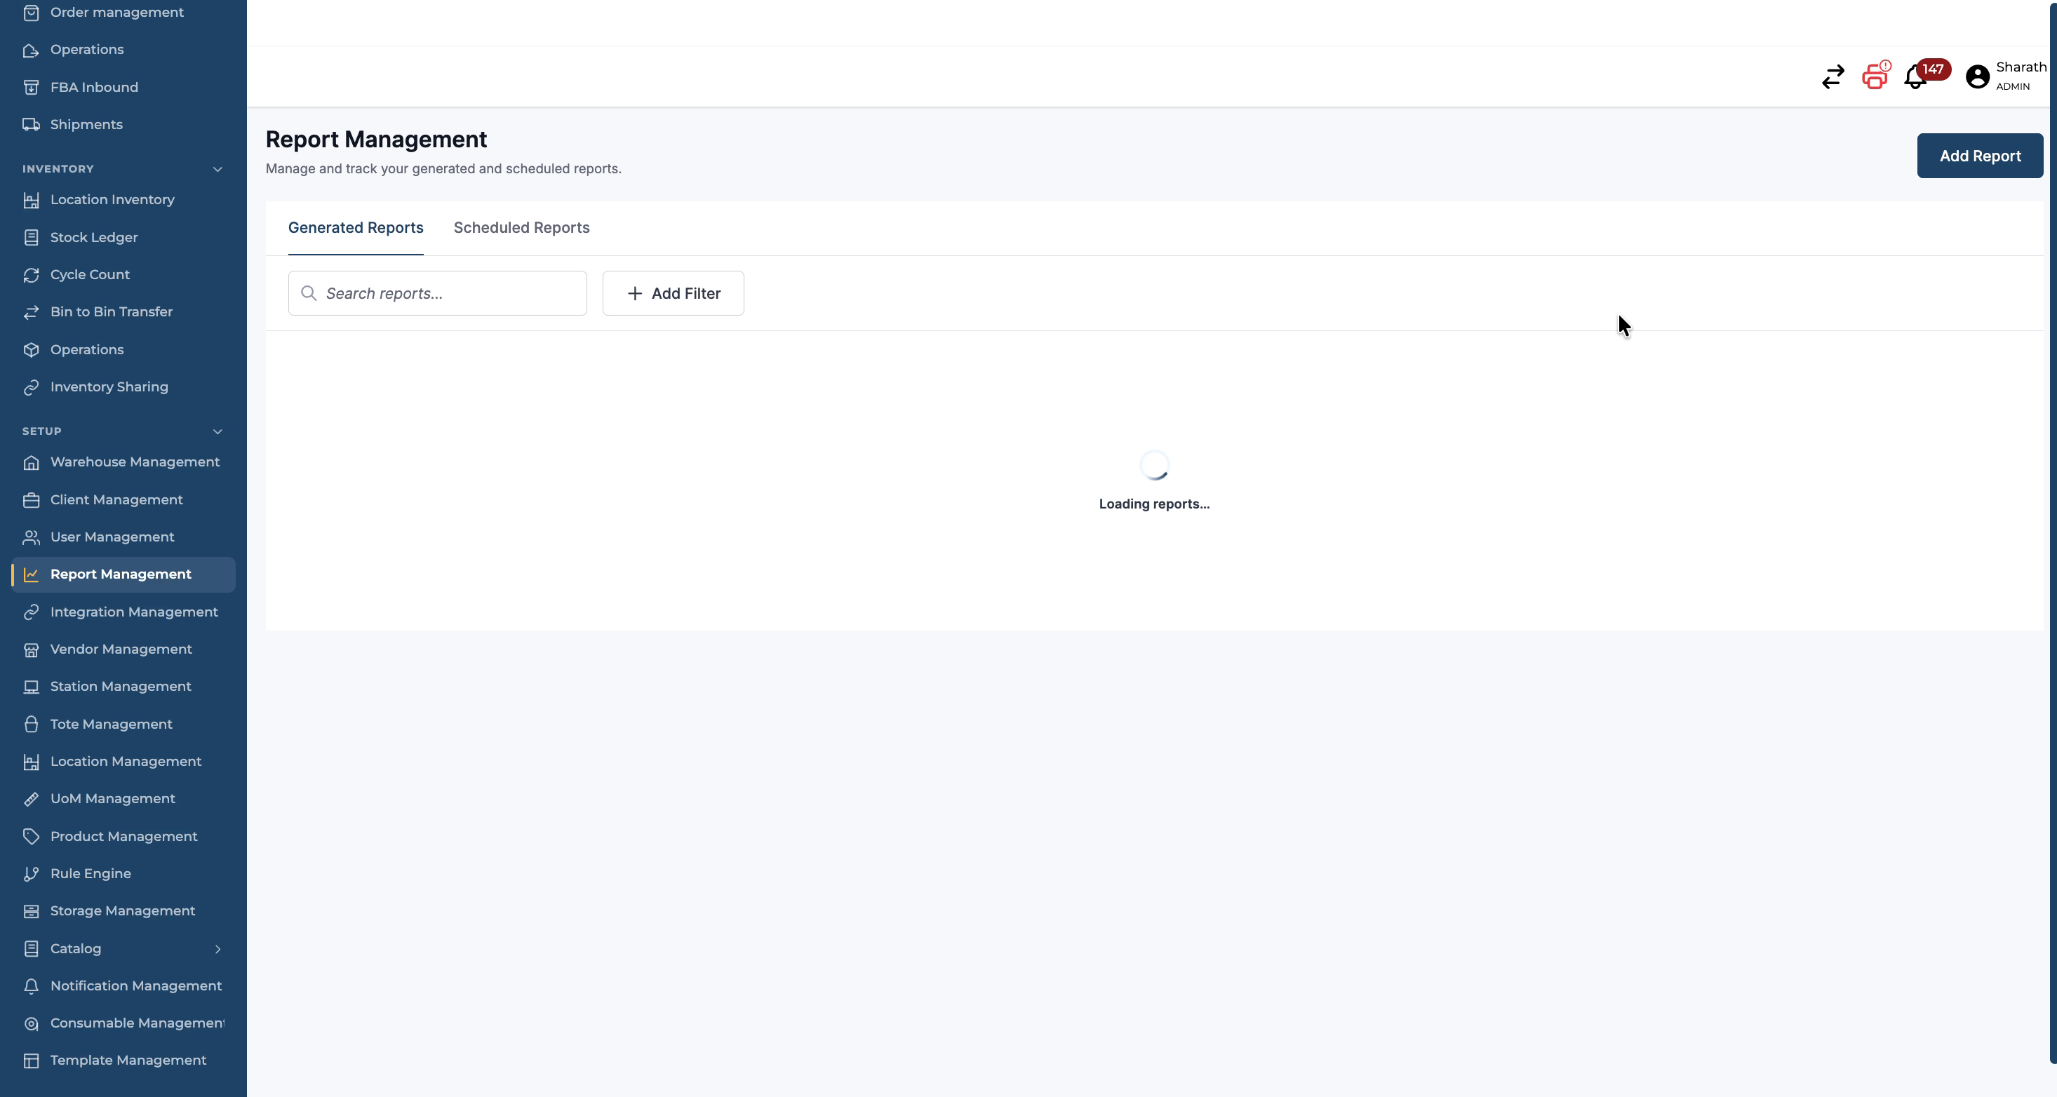2057x1097 pixels.
Task: Open the red printer alert icon
Action: click(1876, 76)
